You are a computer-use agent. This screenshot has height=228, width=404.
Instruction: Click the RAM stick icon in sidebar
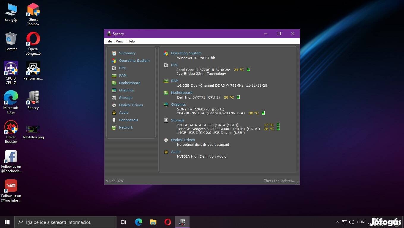pos(114,76)
